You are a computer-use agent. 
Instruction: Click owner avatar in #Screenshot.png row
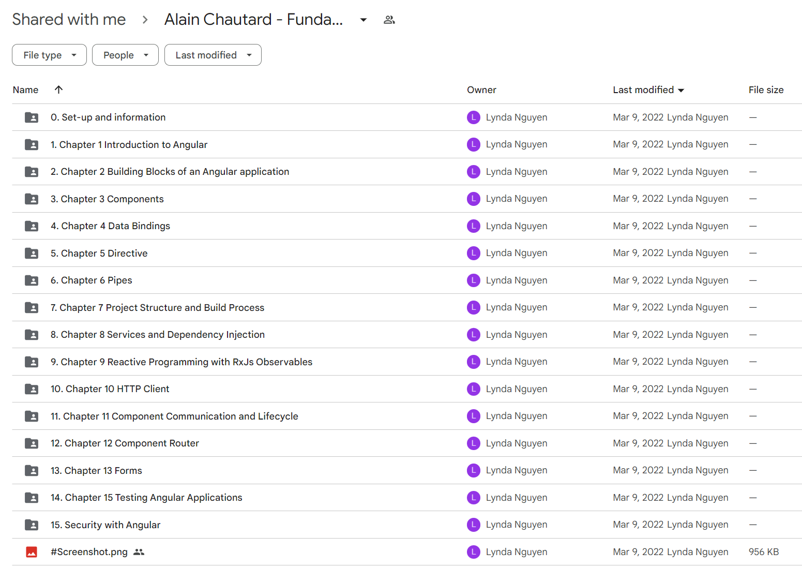[x=474, y=552]
